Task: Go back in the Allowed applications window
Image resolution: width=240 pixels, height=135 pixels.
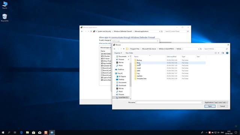Action: pyautogui.click(x=82, y=31)
